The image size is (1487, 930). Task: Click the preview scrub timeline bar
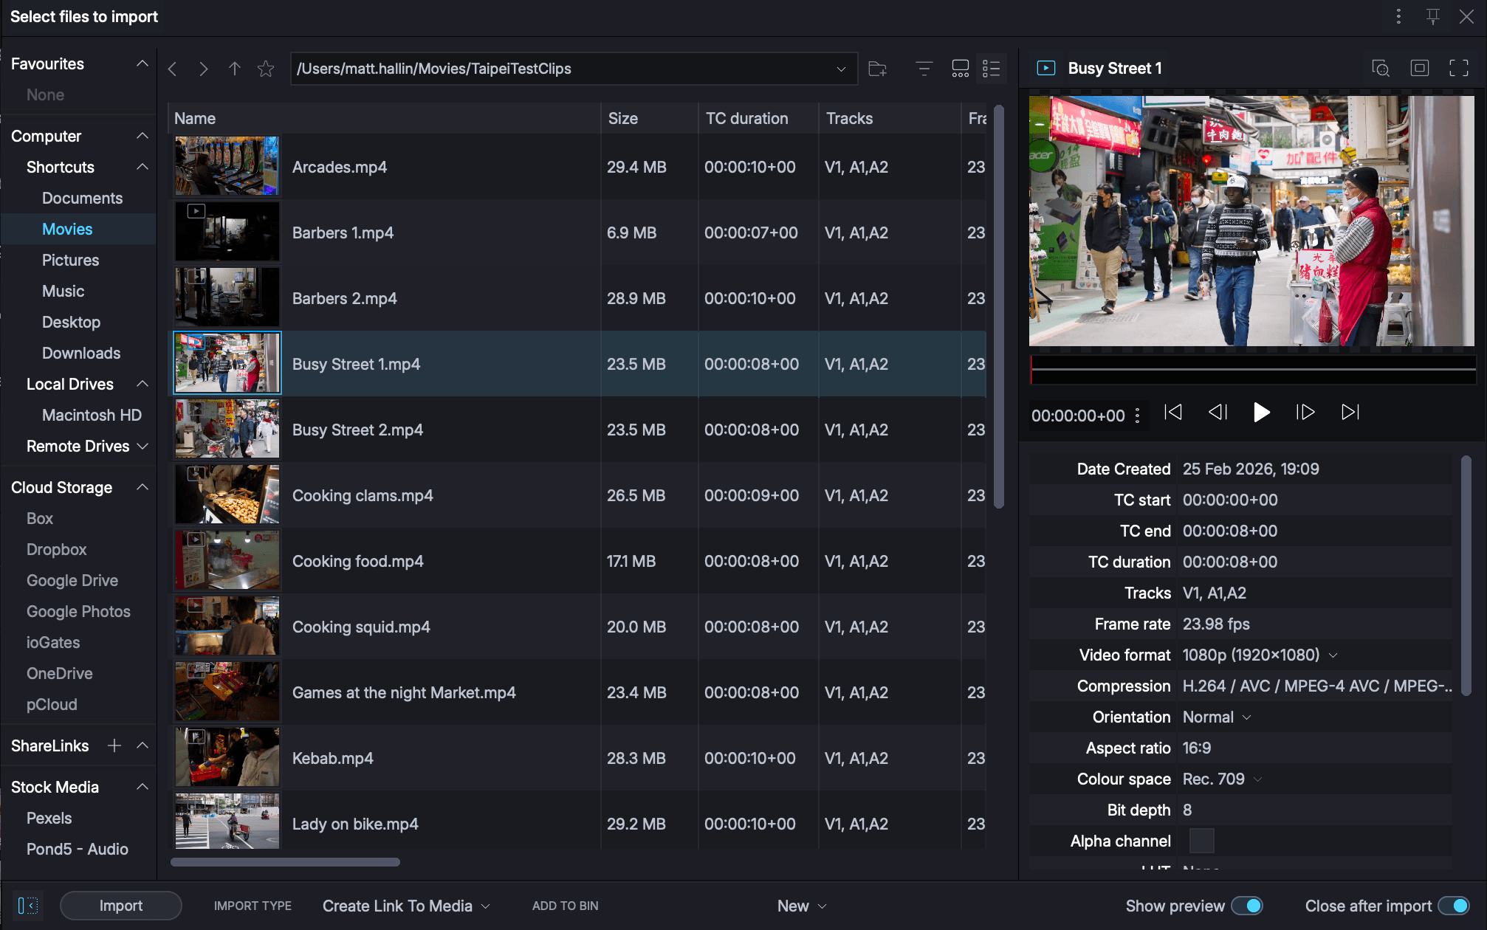1253,369
